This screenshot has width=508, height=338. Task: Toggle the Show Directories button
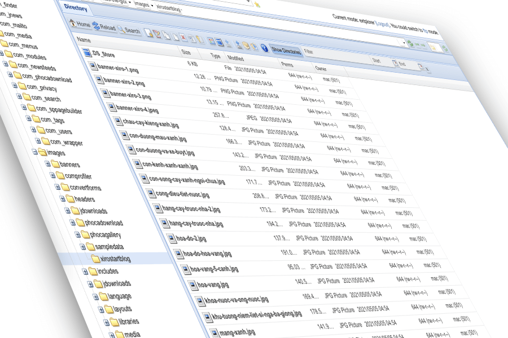click(x=286, y=51)
